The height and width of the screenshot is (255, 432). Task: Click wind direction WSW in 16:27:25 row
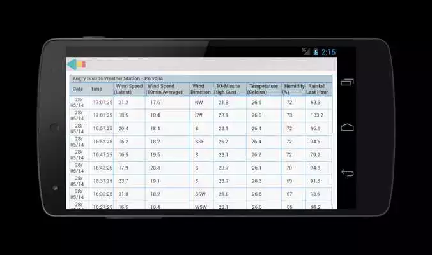click(201, 207)
